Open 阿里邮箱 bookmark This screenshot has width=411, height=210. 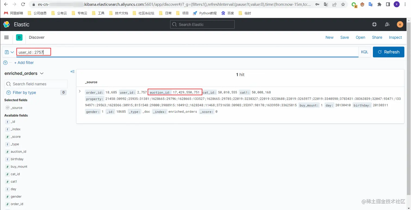click(14, 13)
